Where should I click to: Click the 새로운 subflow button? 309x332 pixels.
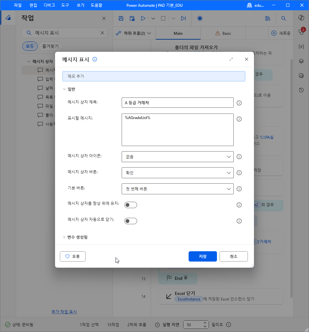(x=281, y=33)
